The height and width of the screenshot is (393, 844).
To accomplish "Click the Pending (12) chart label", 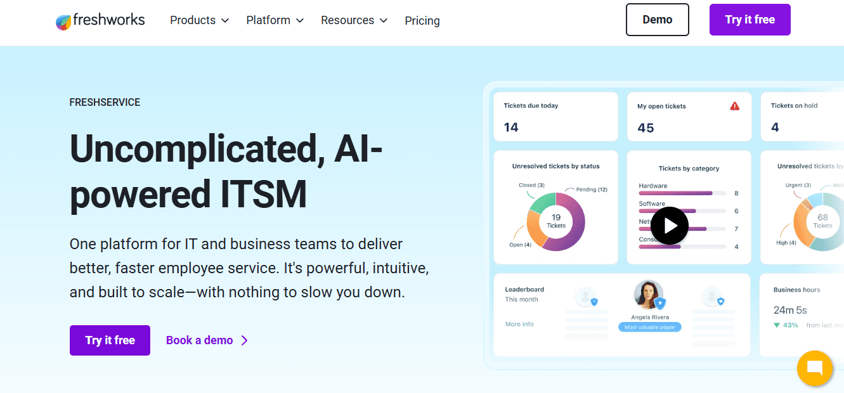I will coord(591,190).
